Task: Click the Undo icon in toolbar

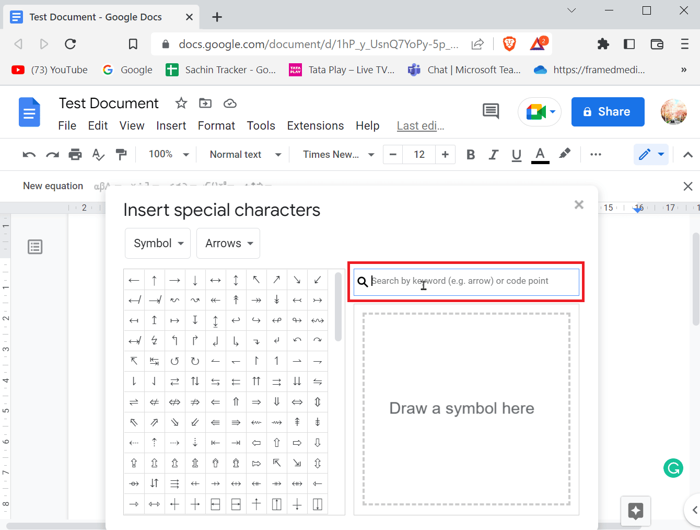Action: (29, 154)
